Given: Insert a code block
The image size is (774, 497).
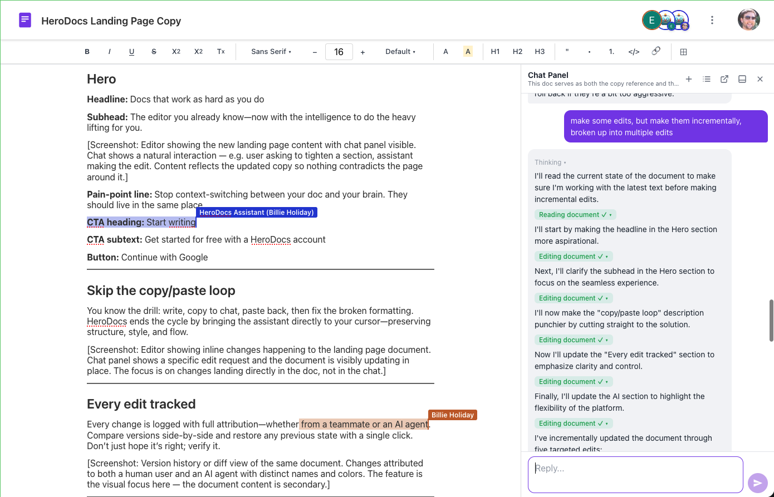Looking at the screenshot, I should click(x=634, y=51).
